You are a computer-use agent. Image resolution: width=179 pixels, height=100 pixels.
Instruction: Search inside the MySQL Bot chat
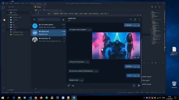[x=131, y=19]
